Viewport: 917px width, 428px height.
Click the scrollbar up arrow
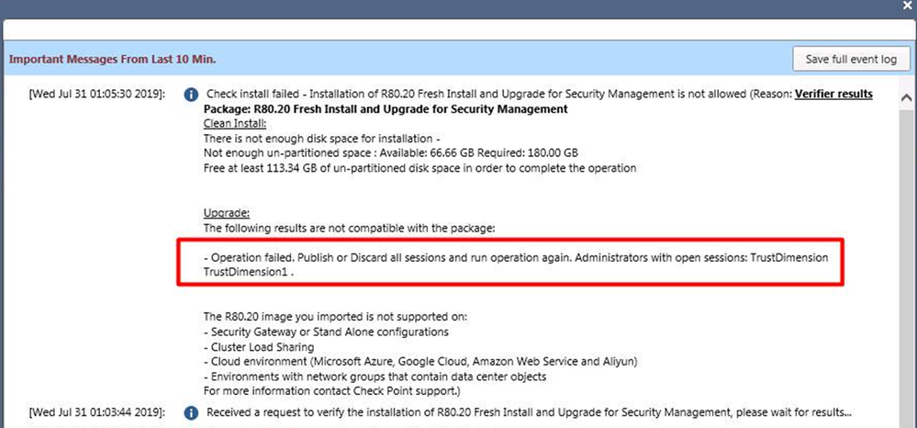click(x=906, y=96)
